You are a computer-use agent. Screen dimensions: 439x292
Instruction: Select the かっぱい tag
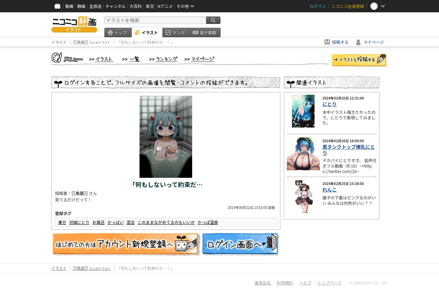pos(116,223)
